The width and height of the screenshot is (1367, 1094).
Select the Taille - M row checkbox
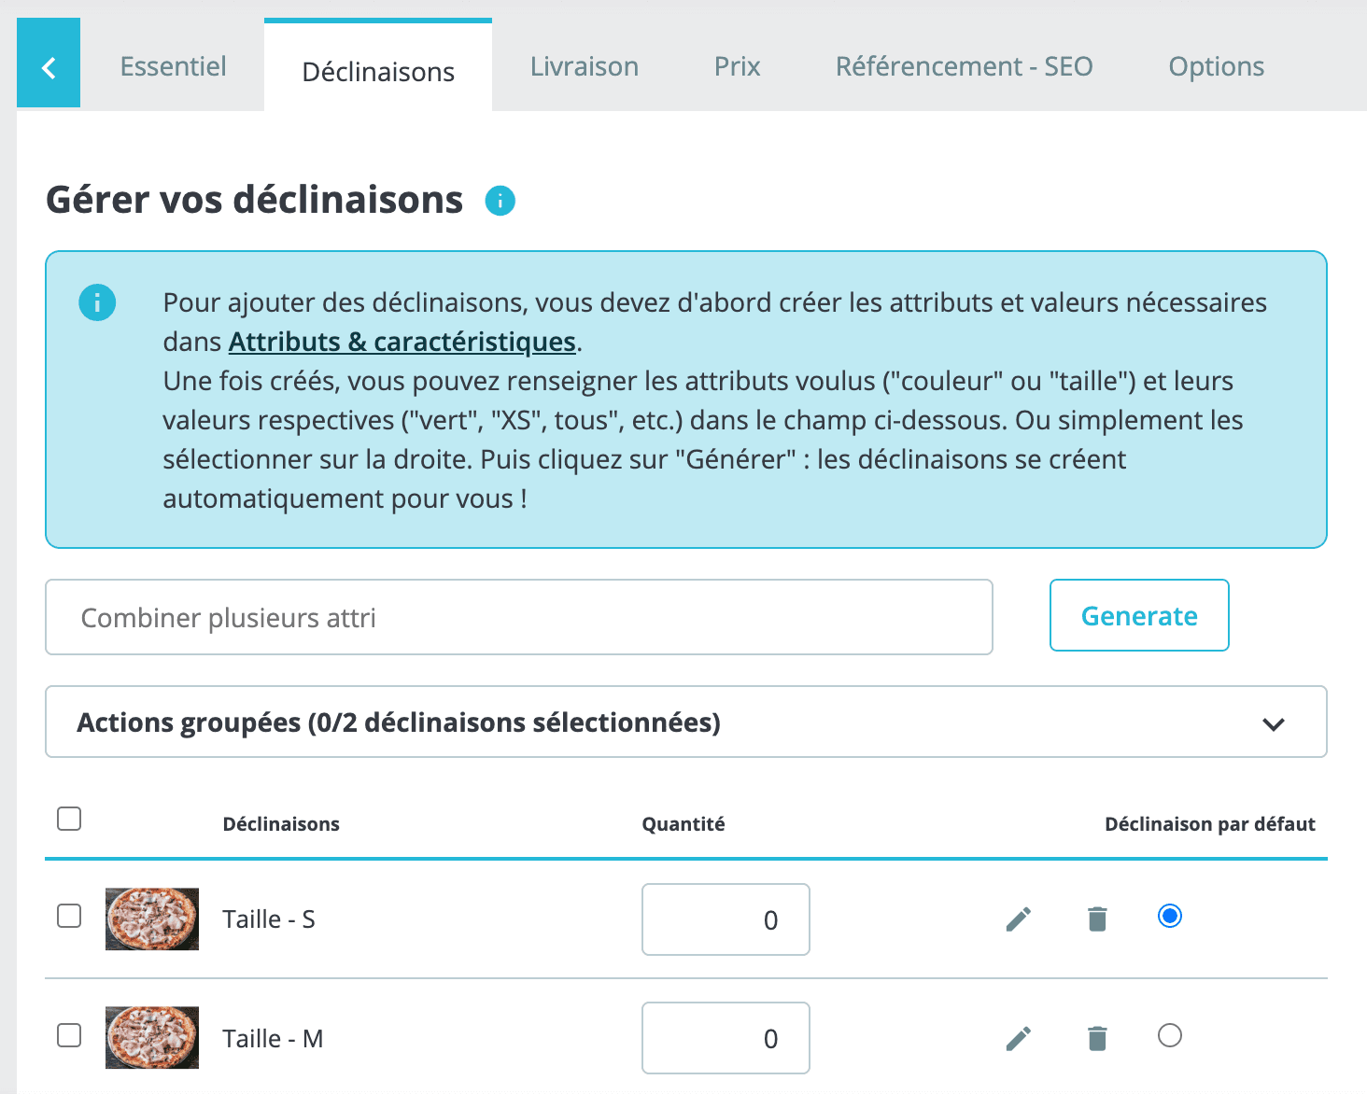69,1035
